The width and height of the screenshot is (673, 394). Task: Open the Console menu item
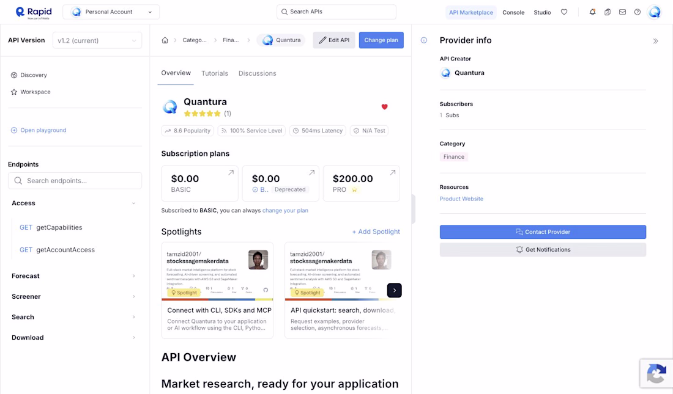(513, 12)
